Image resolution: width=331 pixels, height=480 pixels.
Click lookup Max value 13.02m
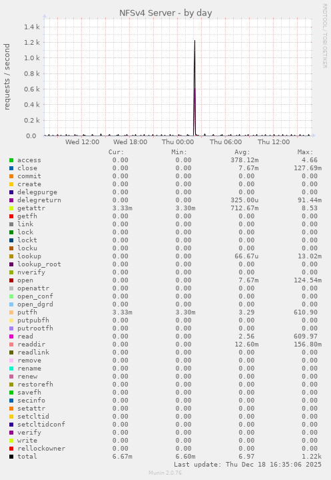(x=310, y=256)
